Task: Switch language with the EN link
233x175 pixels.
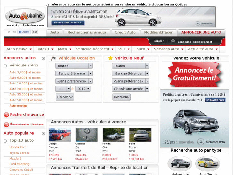Action: 14,32
